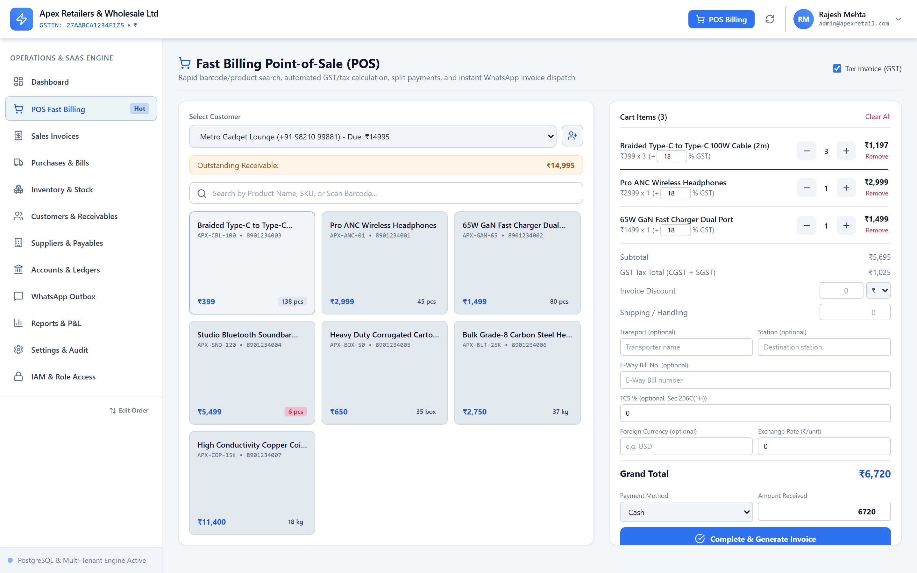Image resolution: width=917 pixels, height=573 pixels.
Task: Click the refresh sync icon in header
Action: pos(770,19)
